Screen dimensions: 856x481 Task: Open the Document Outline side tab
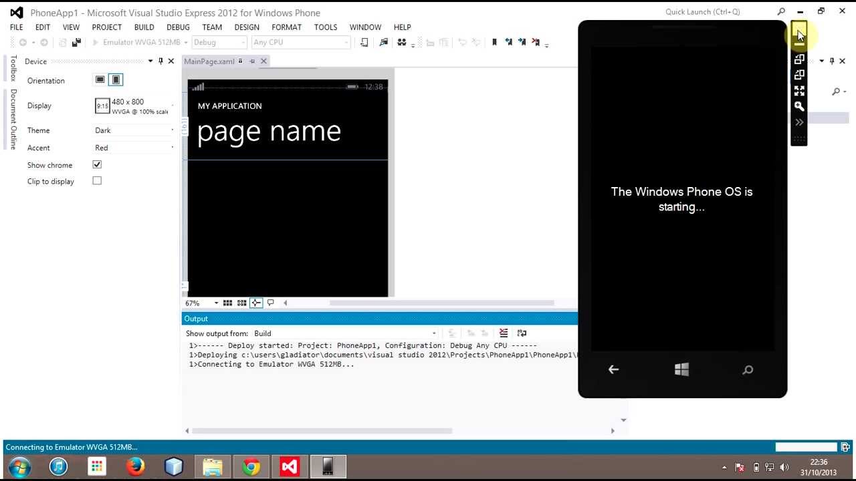pos(13,120)
